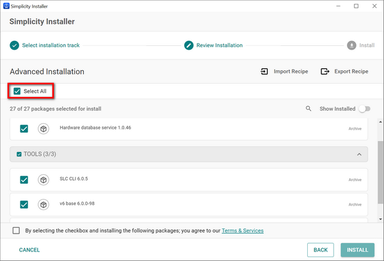This screenshot has height=261, width=384.
Task: Uncheck the TOOLS (3/3) group checkbox
Action: click(19, 154)
